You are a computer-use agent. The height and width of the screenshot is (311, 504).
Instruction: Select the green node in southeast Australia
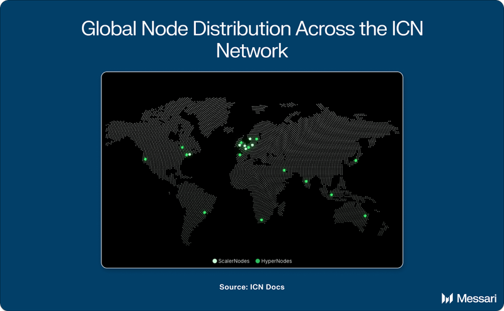point(365,216)
